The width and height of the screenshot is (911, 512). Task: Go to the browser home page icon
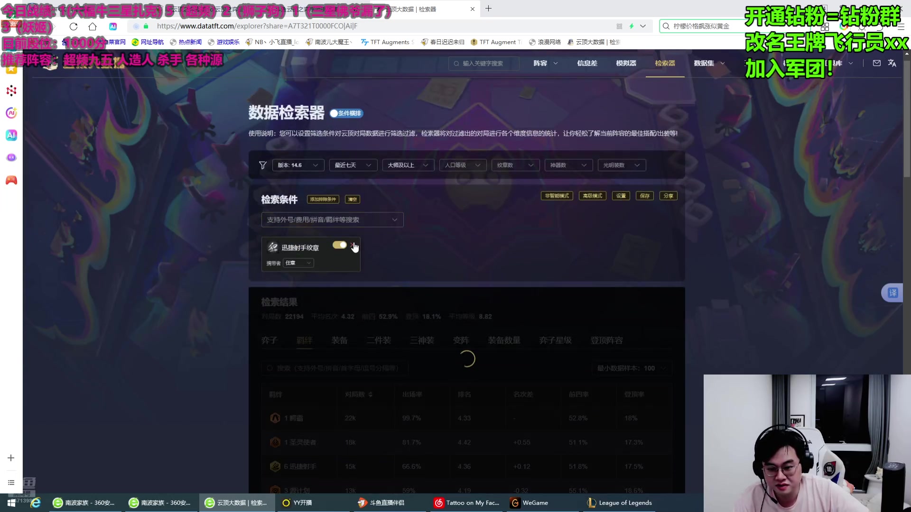point(93,26)
